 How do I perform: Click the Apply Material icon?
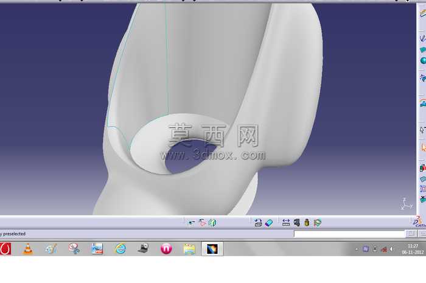[317, 223]
